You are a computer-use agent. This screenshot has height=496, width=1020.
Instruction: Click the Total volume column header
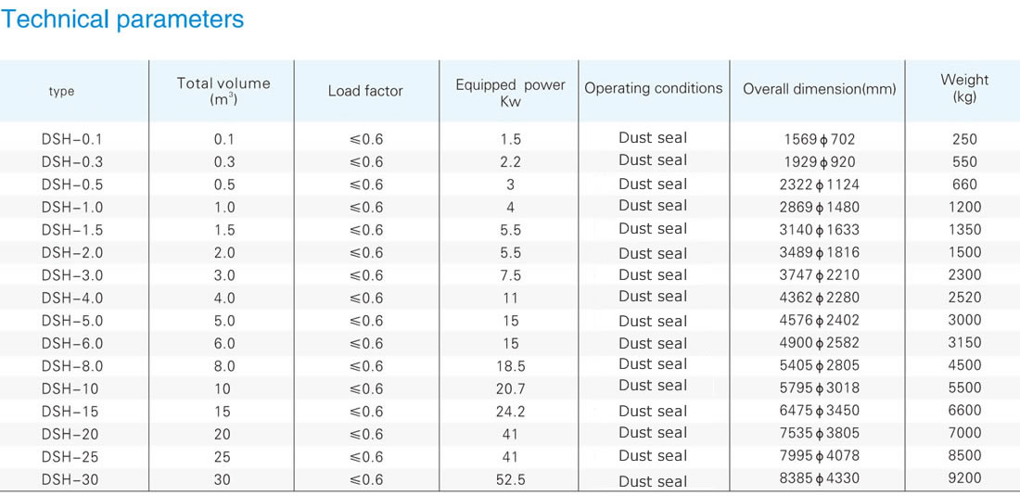[223, 91]
